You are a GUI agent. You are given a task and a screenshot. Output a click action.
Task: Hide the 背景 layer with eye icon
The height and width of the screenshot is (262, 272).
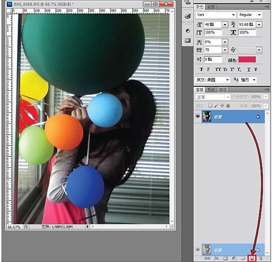[x=197, y=117]
